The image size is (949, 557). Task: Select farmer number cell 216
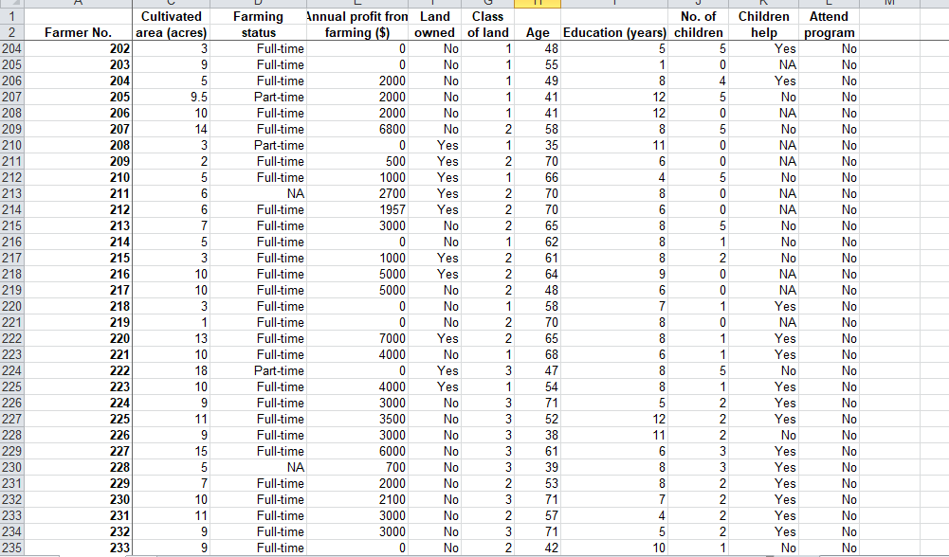click(78, 274)
